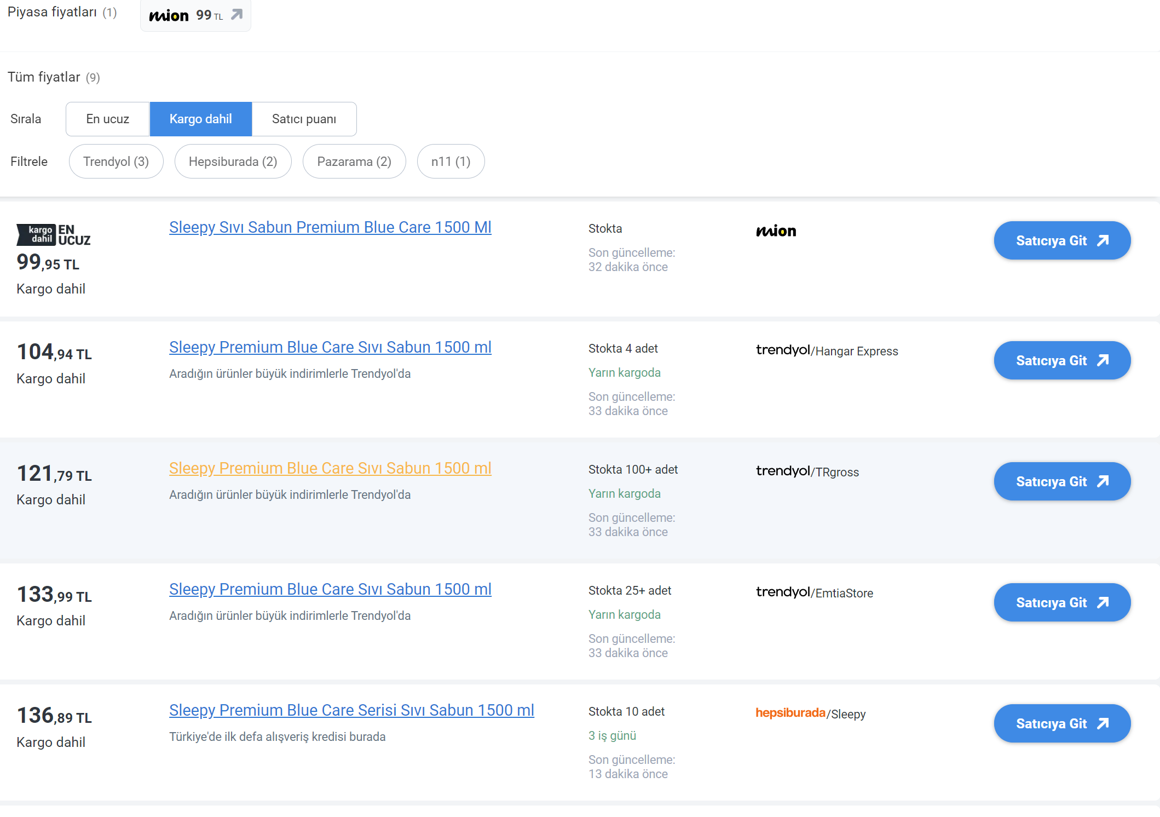1160x817 pixels.
Task: Go to seller for the 99,95 TL mion offer
Action: click(1062, 240)
